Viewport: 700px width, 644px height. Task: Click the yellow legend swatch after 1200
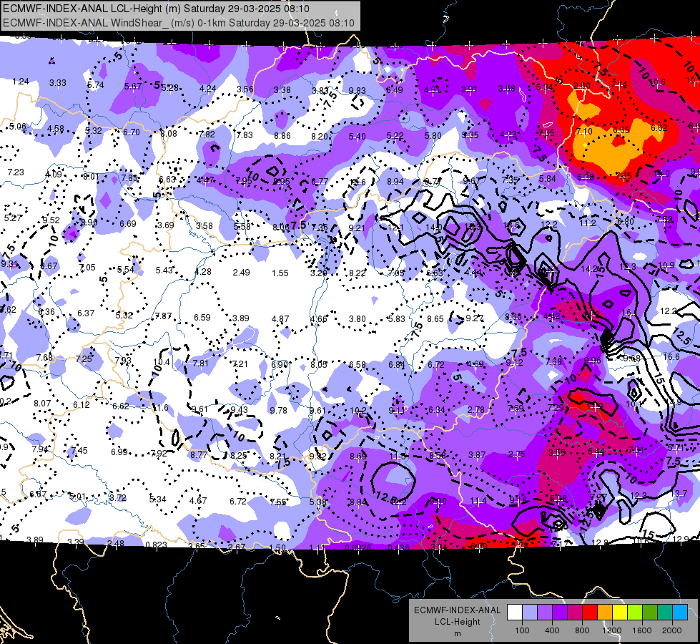pyautogui.click(x=620, y=613)
